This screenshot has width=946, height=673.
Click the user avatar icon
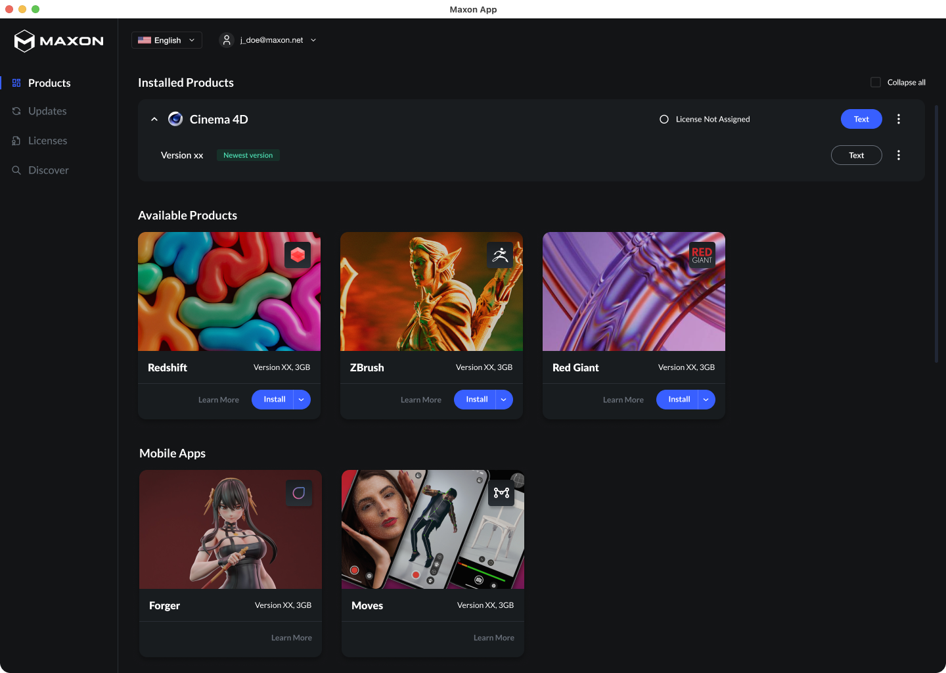tap(227, 40)
